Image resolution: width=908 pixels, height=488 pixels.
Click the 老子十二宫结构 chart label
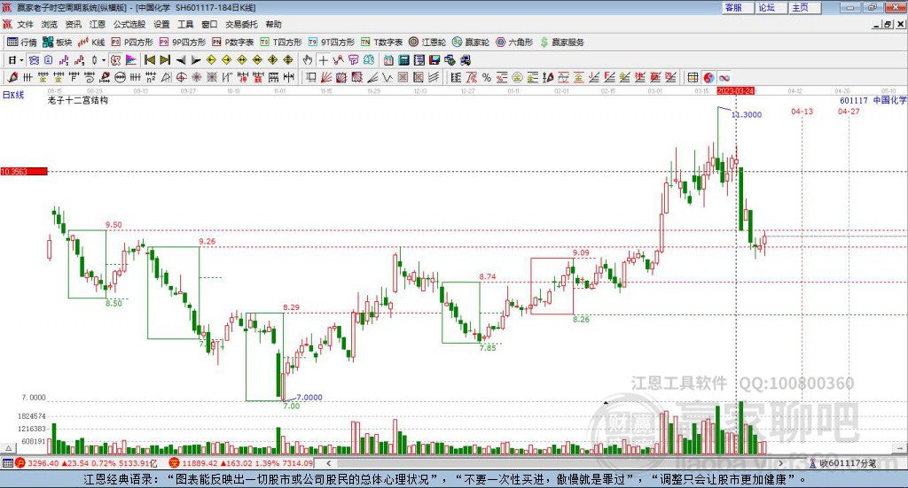(78, 101)
